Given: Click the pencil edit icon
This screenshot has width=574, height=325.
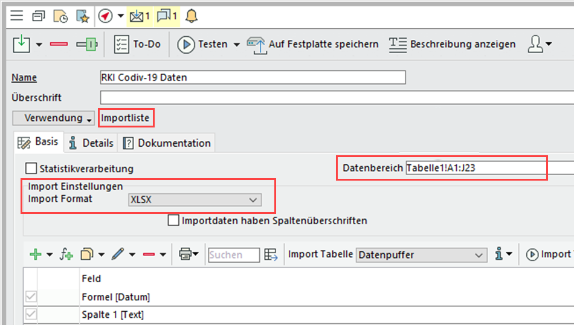Looking at the screenshot, I should coord(118,254).
